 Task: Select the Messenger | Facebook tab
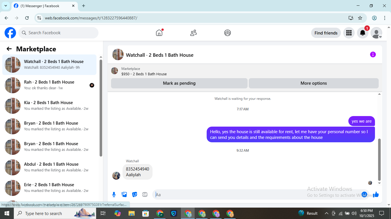tap(45, 6)
